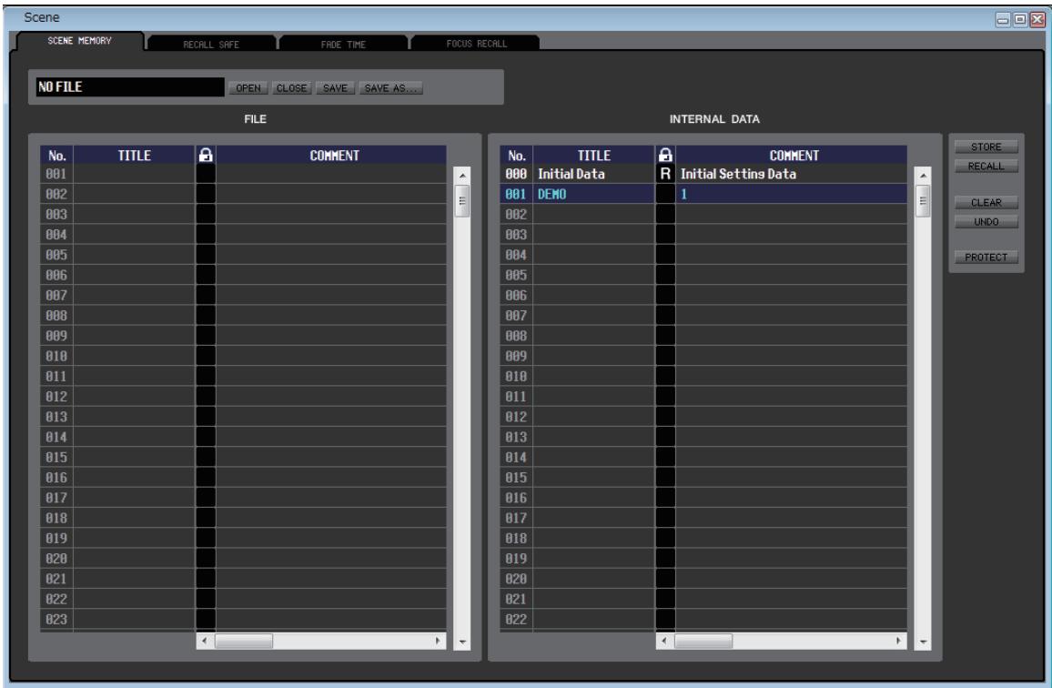Select INTERNAL DATA scene number 022
The image size is (1052, 688).
(x=516, y=619)
